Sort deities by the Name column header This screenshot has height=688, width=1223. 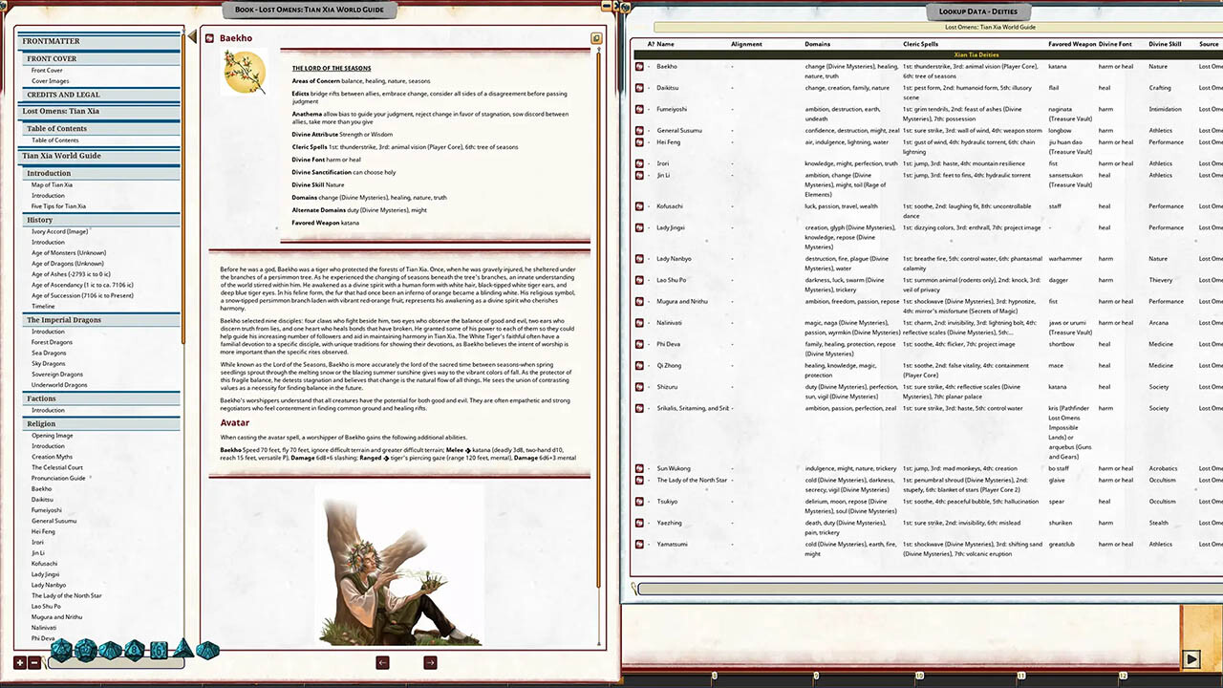click(x=665, y=44)
